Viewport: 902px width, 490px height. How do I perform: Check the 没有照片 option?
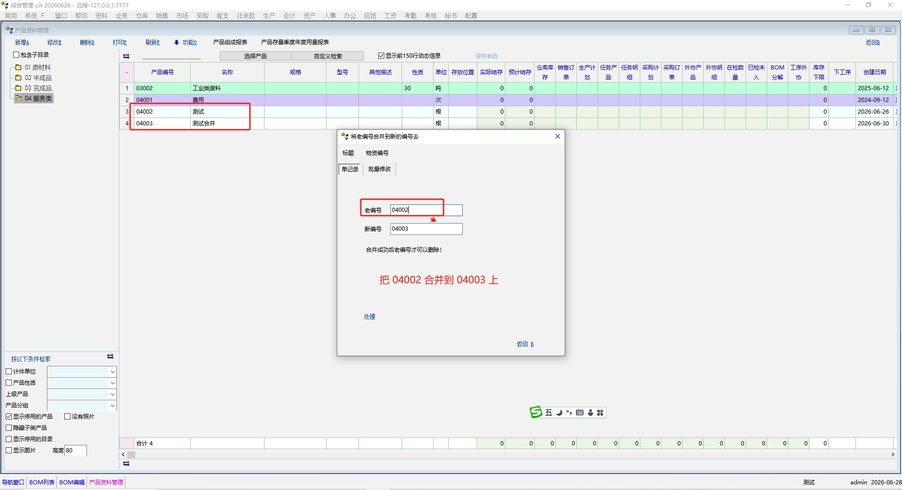67,417
